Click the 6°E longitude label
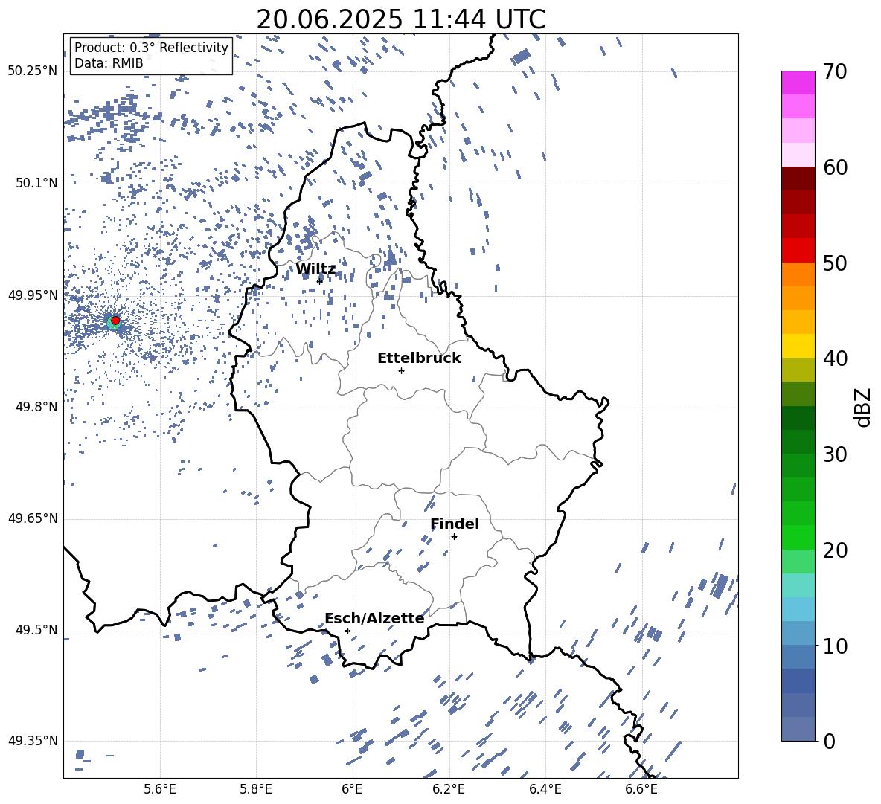 point(352,789)
